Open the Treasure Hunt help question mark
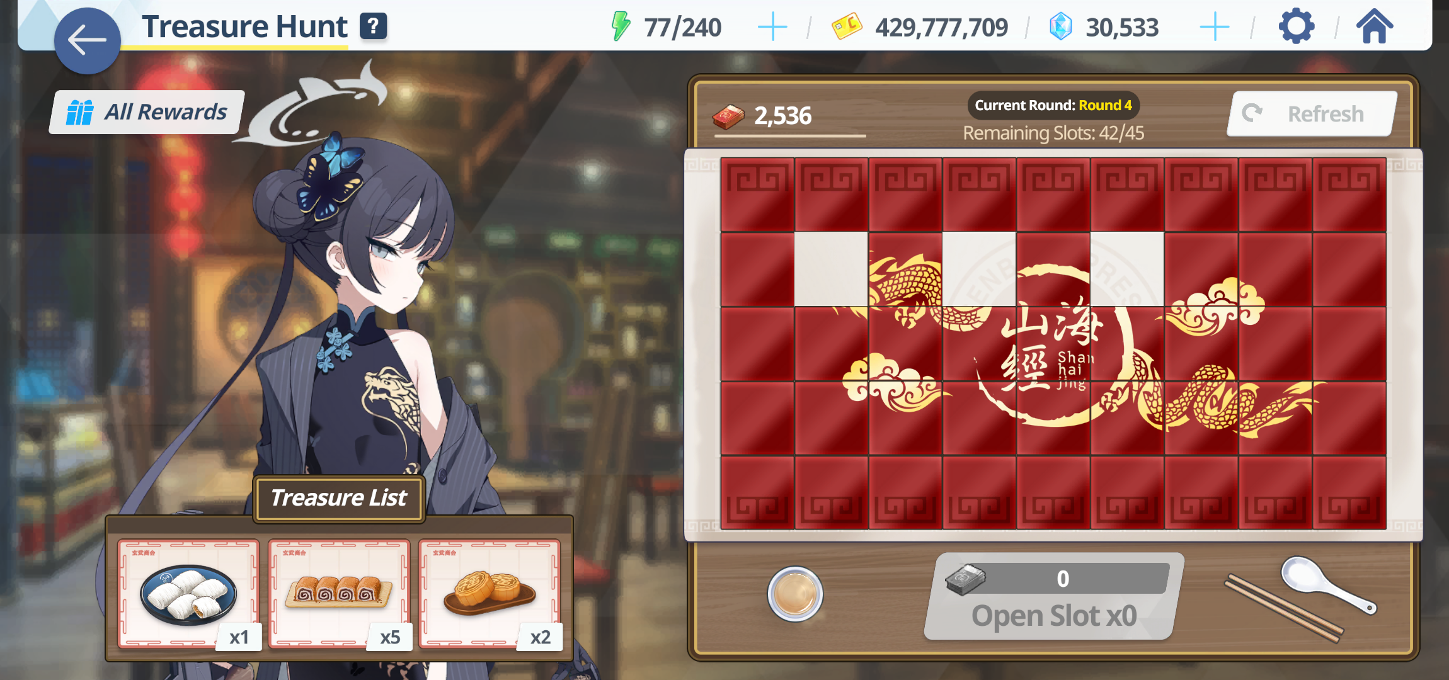 (x=373, y=26)
